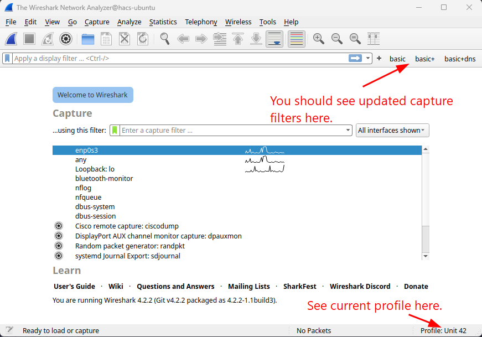Image resolution: width=482 pixels, height=337 pixels.
Task: Toggle auto-scroll during live capture
Action: (x=274, y=39)
